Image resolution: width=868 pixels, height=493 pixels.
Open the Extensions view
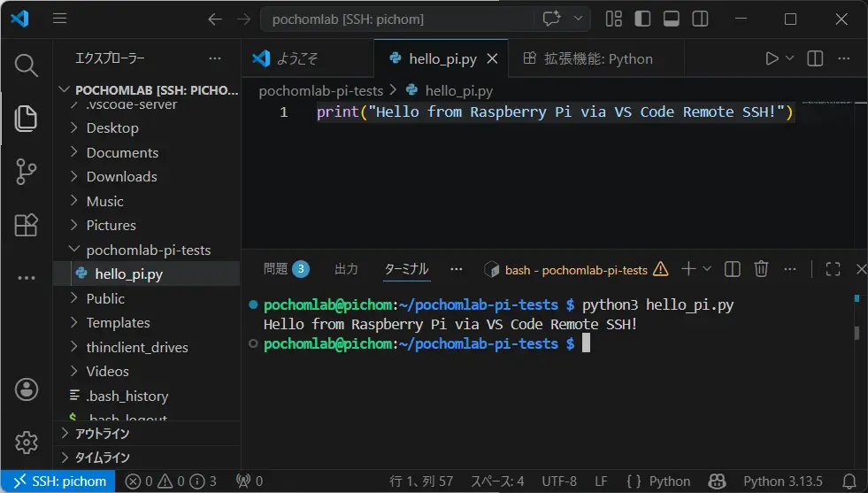click(26, 225)
